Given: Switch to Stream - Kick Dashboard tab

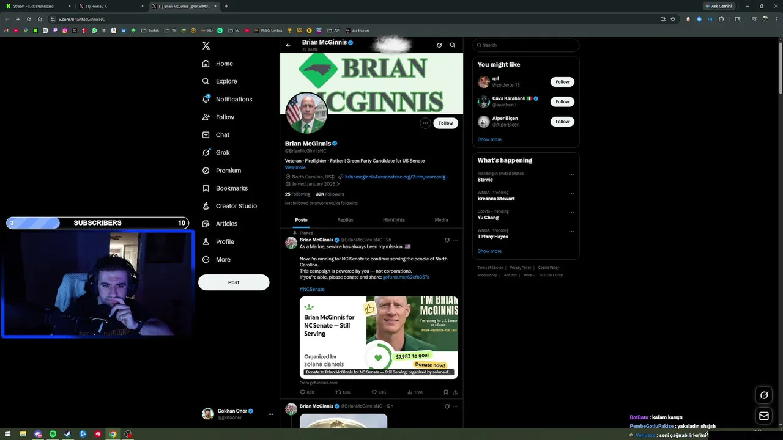Looking at the screenshot, I should click(x=38, y=6).
